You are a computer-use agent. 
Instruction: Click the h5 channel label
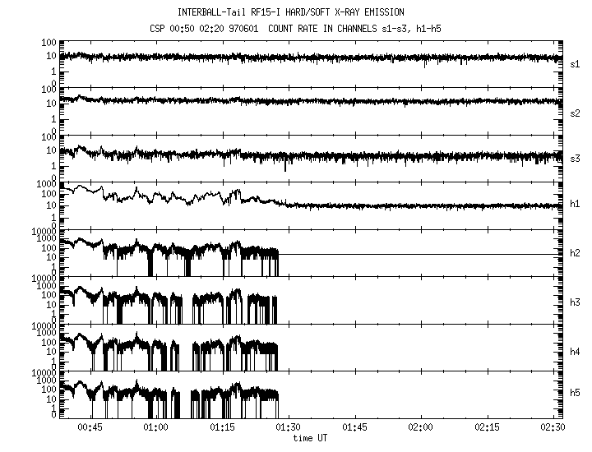(575, 393)
